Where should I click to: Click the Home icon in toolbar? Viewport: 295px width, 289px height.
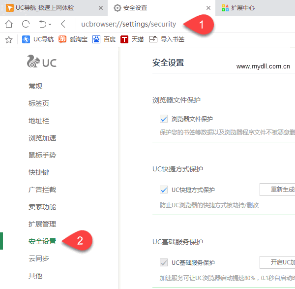point(9,24)
